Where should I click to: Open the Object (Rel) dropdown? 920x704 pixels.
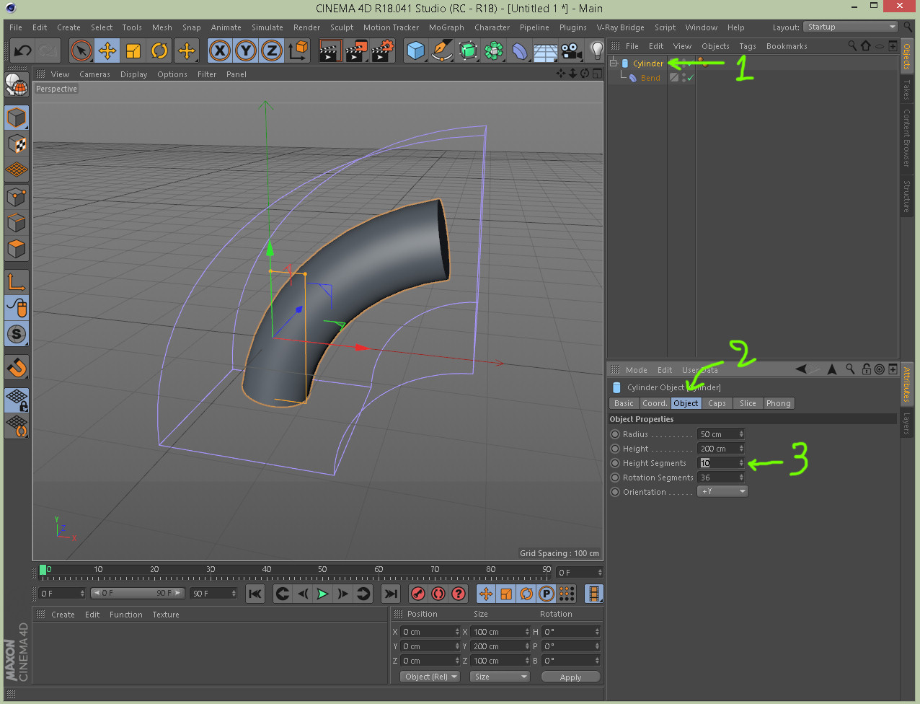pyautogui.click(x=430, y=677)
